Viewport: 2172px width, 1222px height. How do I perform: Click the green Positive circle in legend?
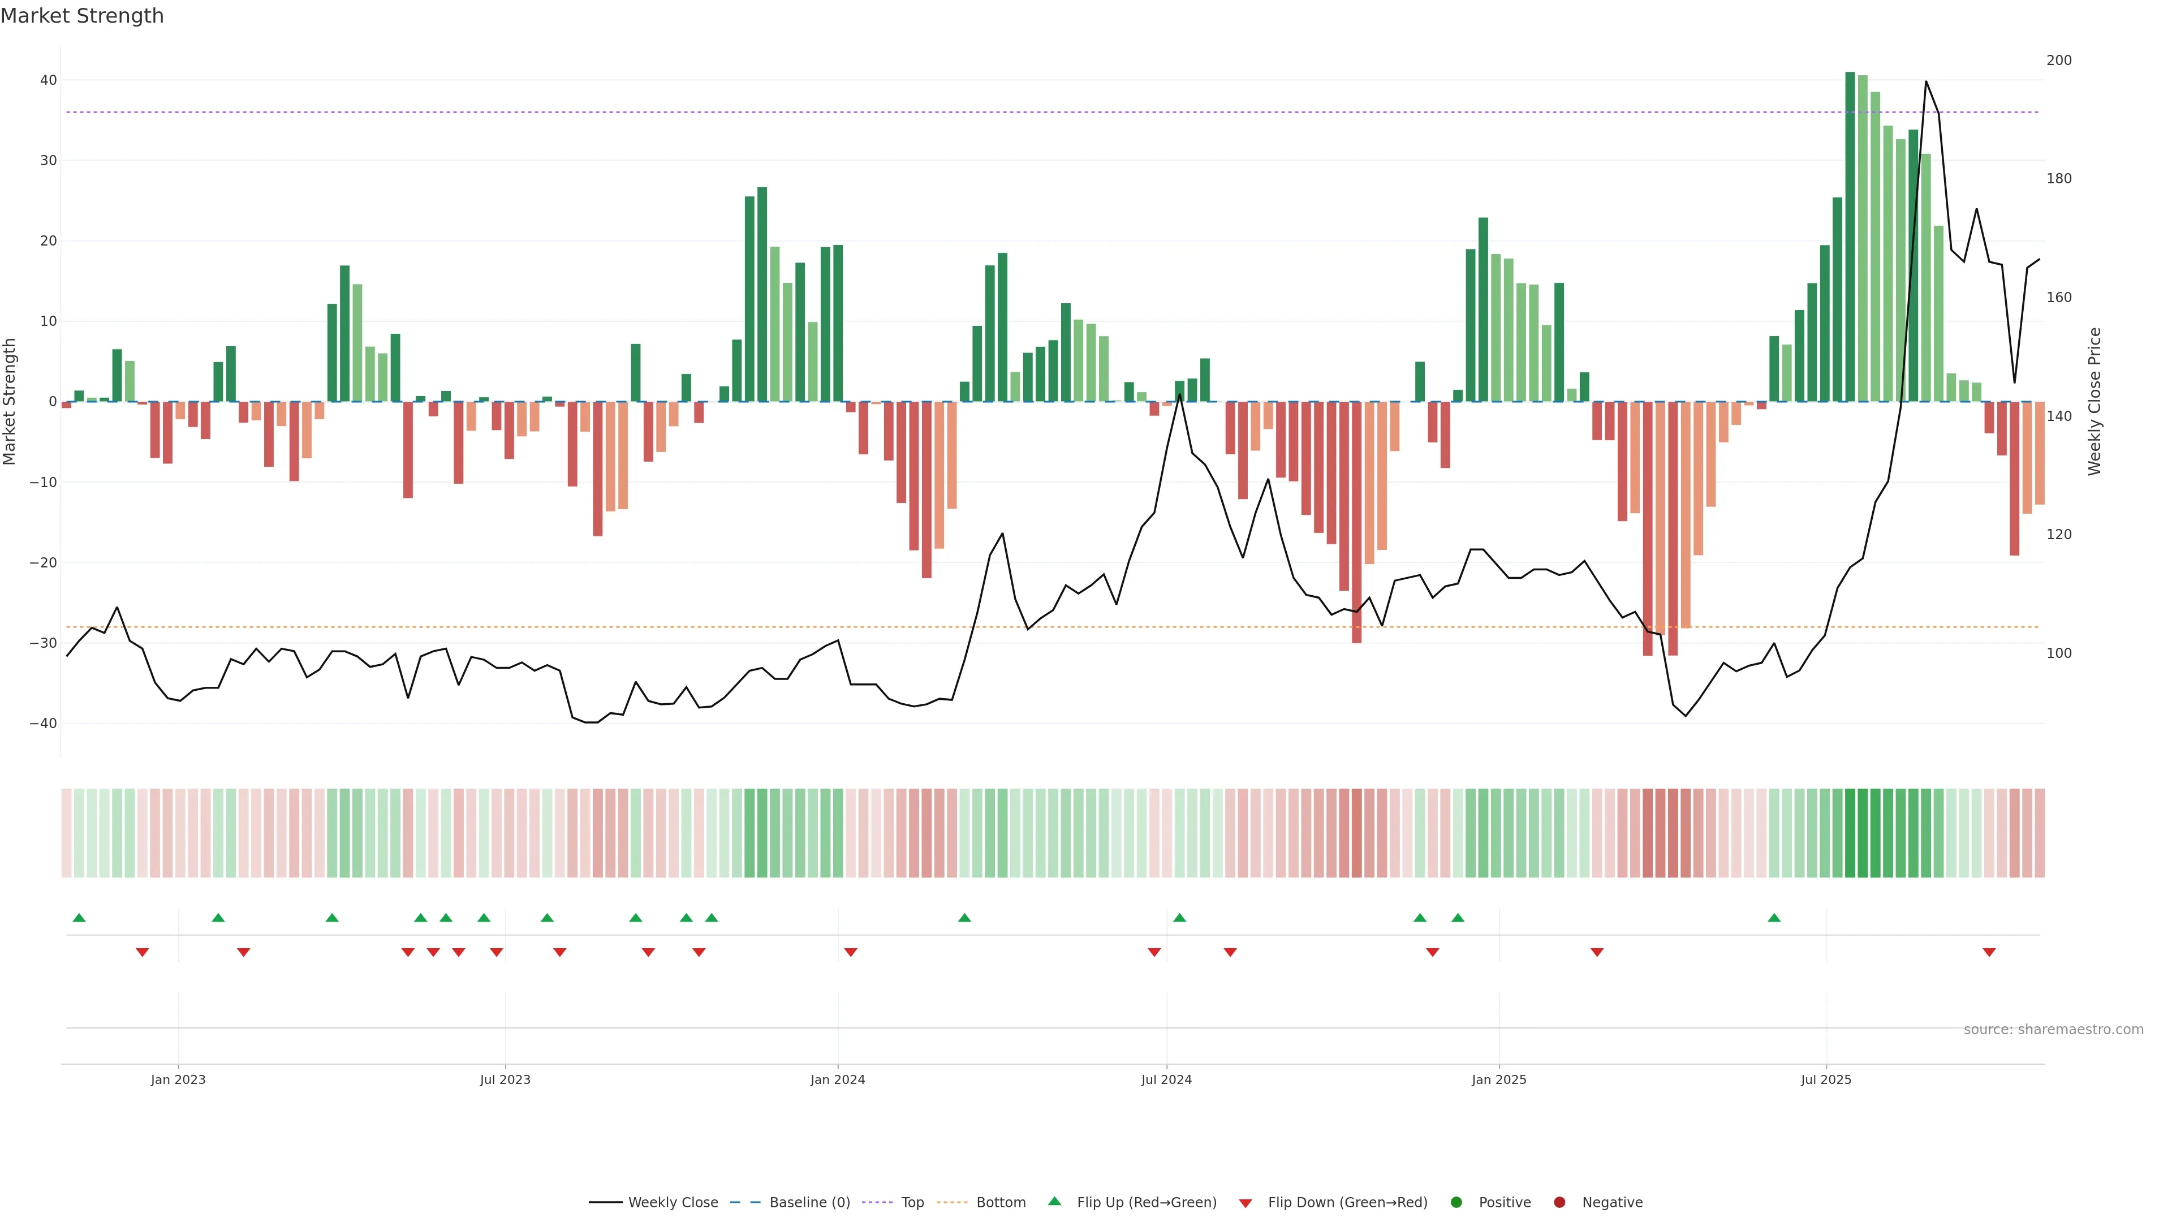pos(1456,1202)
